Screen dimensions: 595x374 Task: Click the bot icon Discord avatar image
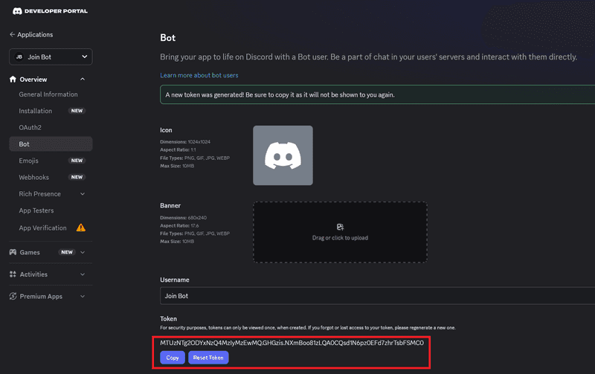(283, 155)
